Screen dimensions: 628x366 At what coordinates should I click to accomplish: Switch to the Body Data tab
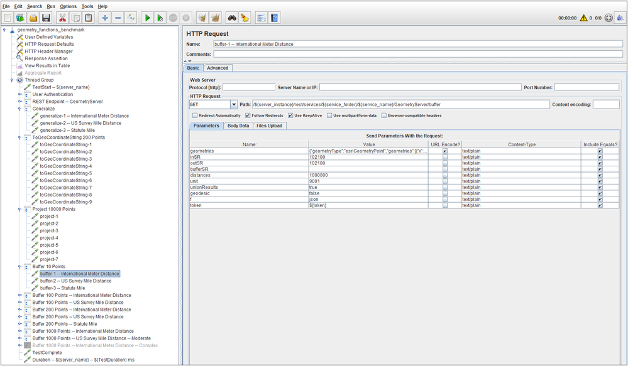[x=238, y=126]
